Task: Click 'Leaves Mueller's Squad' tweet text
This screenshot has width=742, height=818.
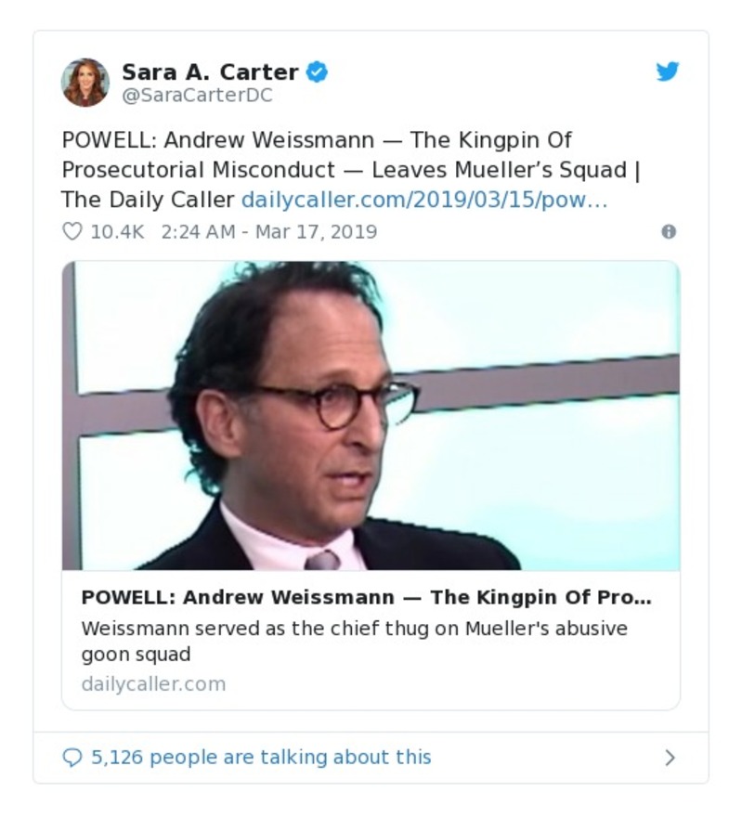Action: [499, 170]
